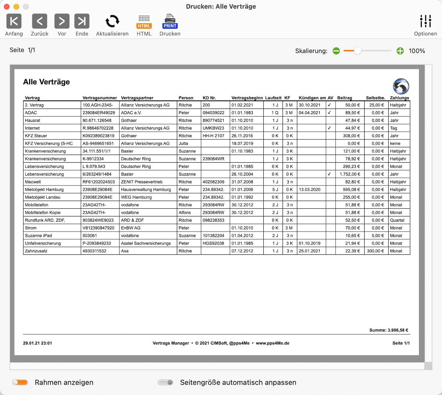Click the Beitrag column header

(x=345, y=98)
